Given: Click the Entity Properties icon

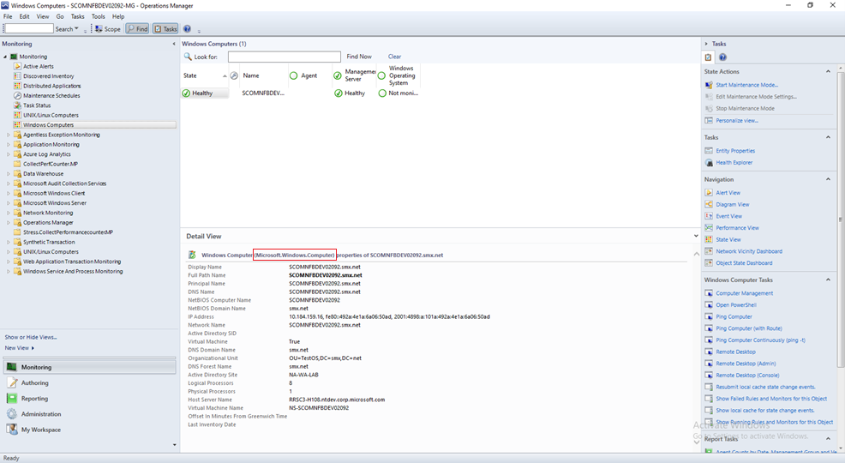Looking at the screenshot, I should coord(709,151).
